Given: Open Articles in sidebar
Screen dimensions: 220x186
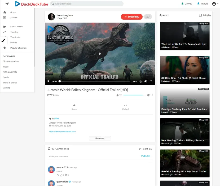Looking at the screenshot, I should point(14,18).
